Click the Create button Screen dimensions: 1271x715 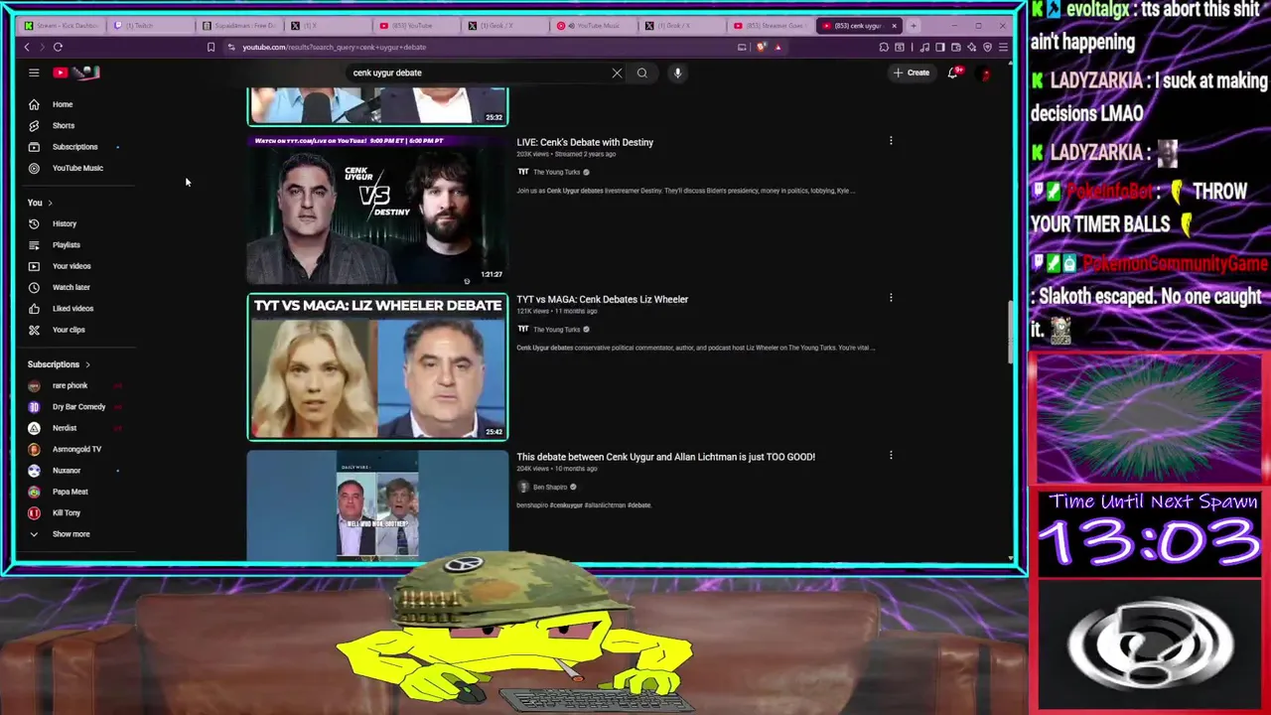[x=911, y=72]
